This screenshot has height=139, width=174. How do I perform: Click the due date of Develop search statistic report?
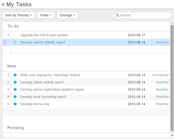pos(137,42)
